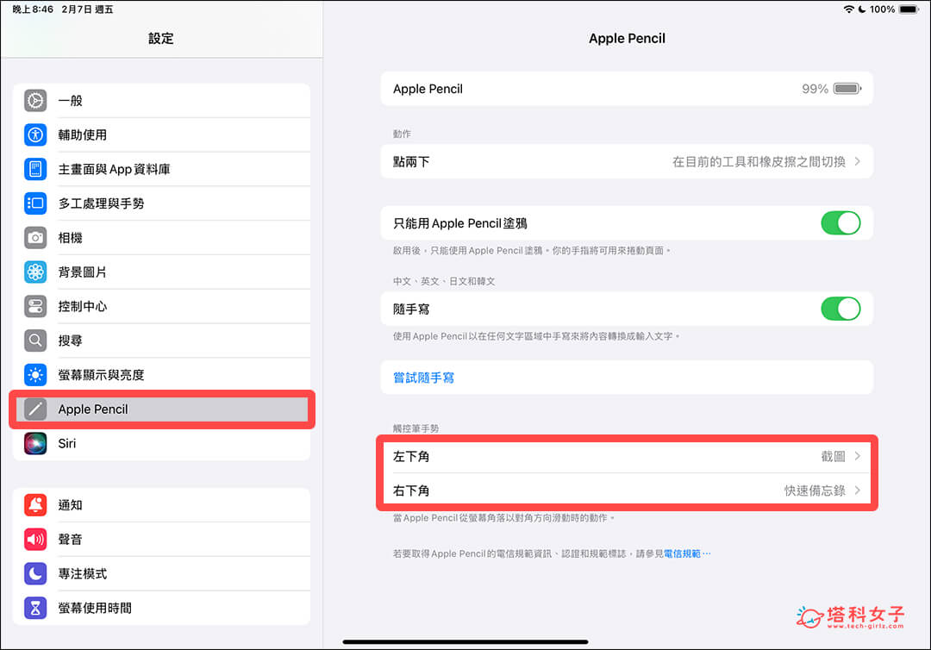This screenshot has width=931, height=650.
Task: Open 螢幕使用時間 settings row
Action: [161, 608]
